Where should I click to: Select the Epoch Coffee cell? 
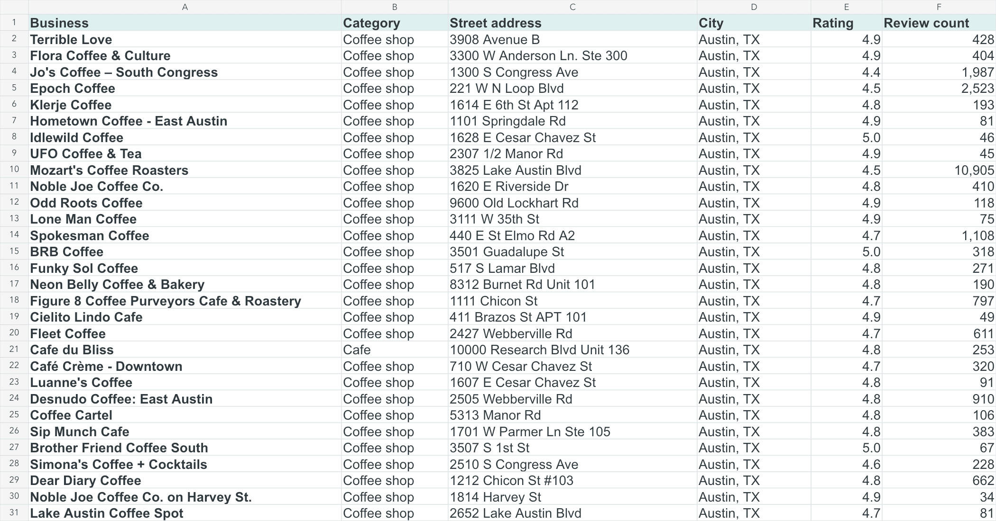coord(185,88)
